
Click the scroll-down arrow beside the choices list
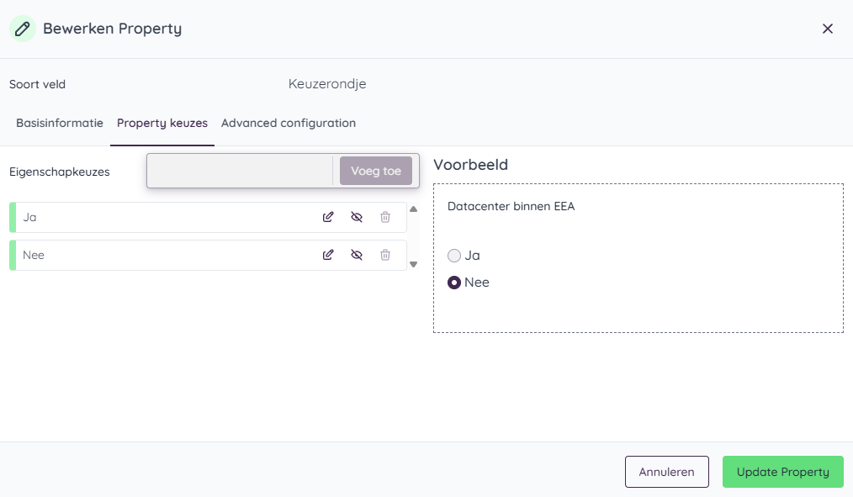click(x=413, y=264)
